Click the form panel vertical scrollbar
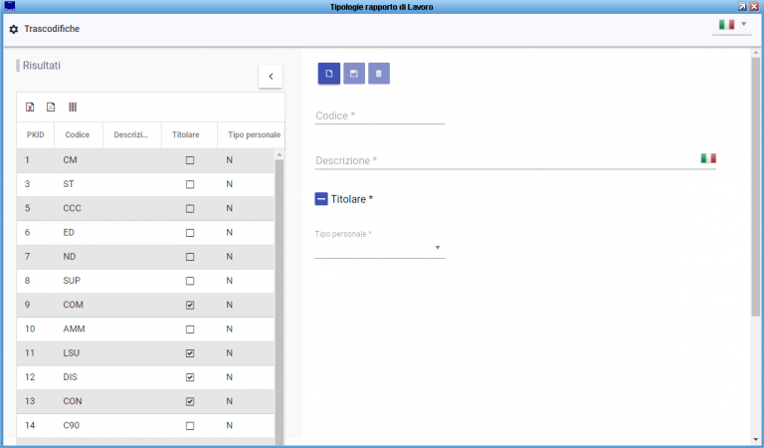Viewport: 764px width, 448px height. (756, 185)
